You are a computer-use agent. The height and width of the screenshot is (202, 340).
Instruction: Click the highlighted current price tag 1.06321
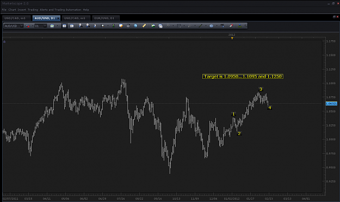coord(331,104)
